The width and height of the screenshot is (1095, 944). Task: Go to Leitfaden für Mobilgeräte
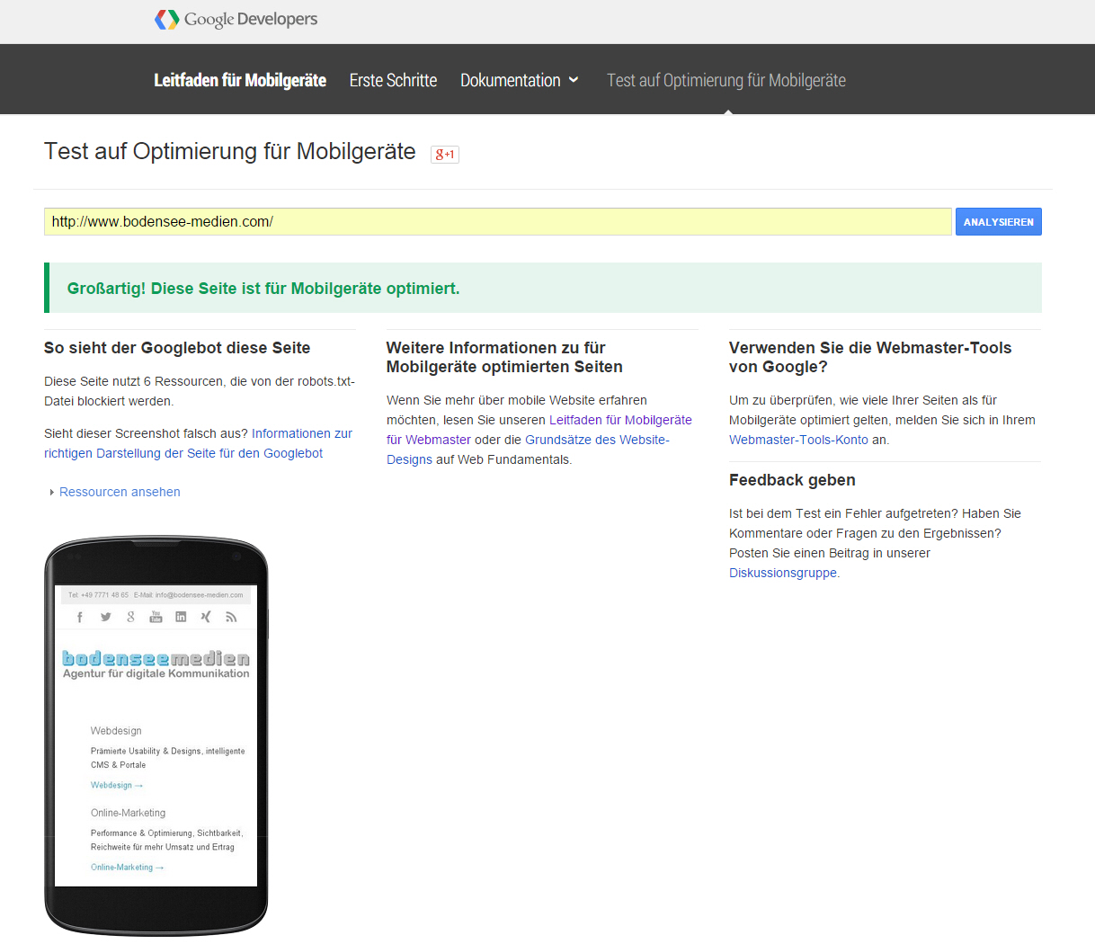click(x=239, y=80)
